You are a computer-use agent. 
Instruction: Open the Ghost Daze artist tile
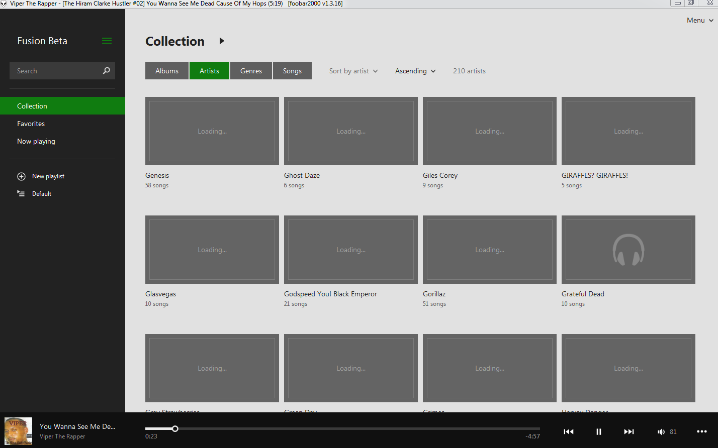pos(351,131)
